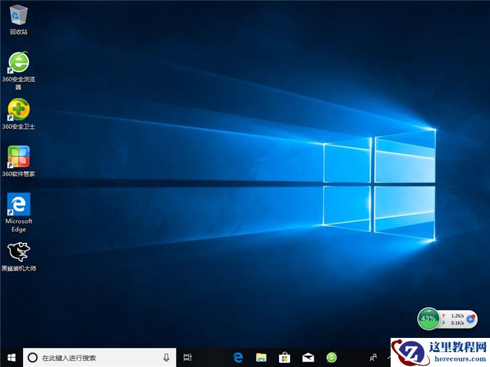This screenshot has width=490, height=367.
Task: Launch Microsoft Edge desktop shortcut
Action: click(18, 213)
